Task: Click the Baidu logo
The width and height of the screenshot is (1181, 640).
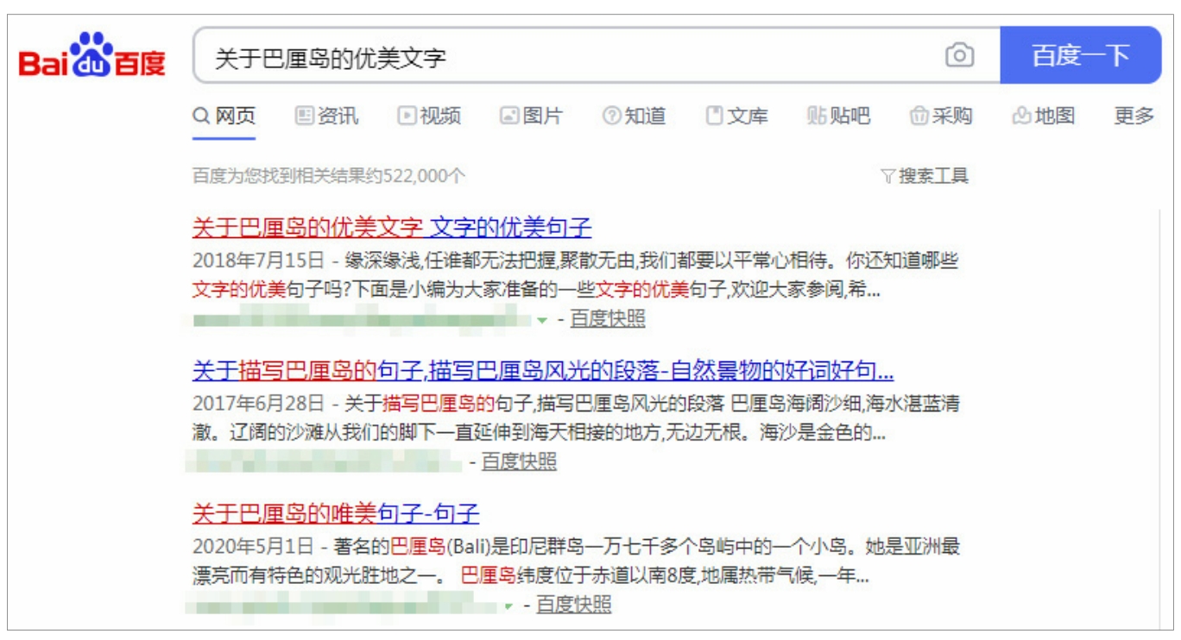Action: [92, 56]
